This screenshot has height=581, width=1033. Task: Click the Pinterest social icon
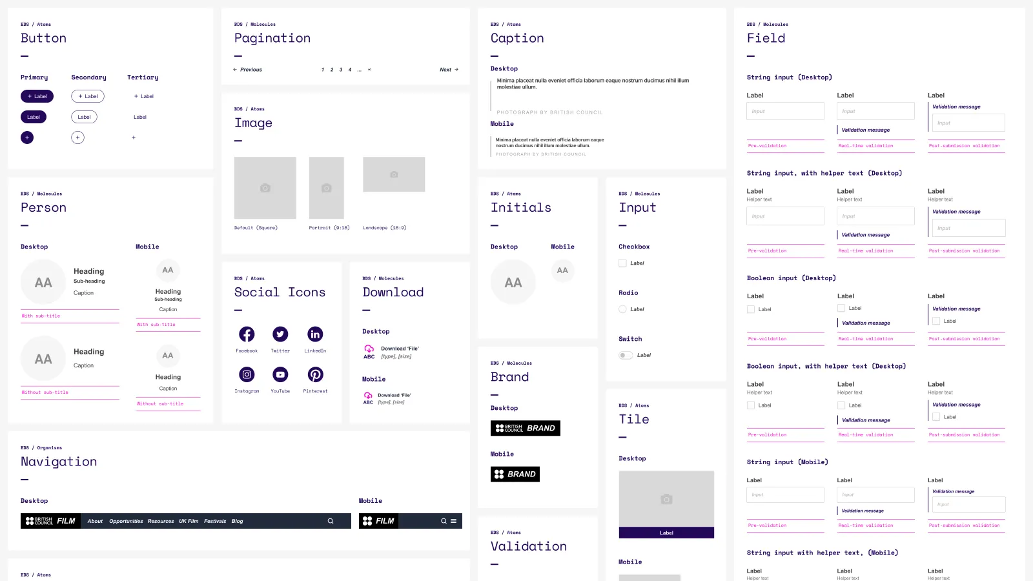(315, 374)
